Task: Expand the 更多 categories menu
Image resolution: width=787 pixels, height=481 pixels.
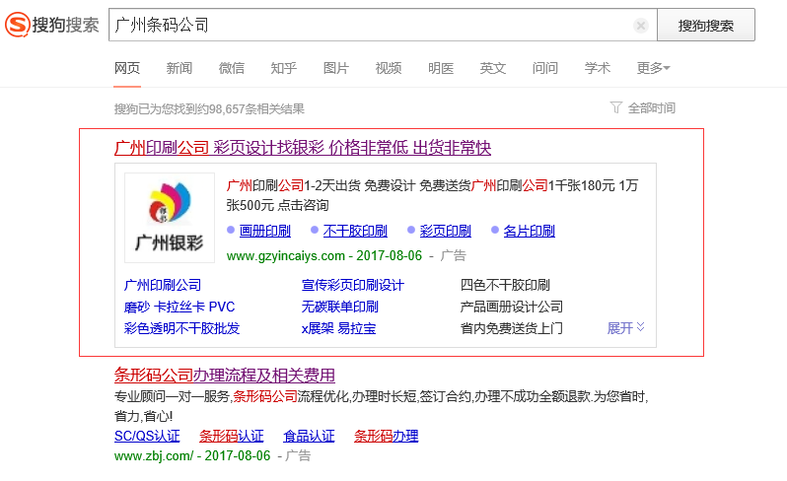Action: pos(653,68)
